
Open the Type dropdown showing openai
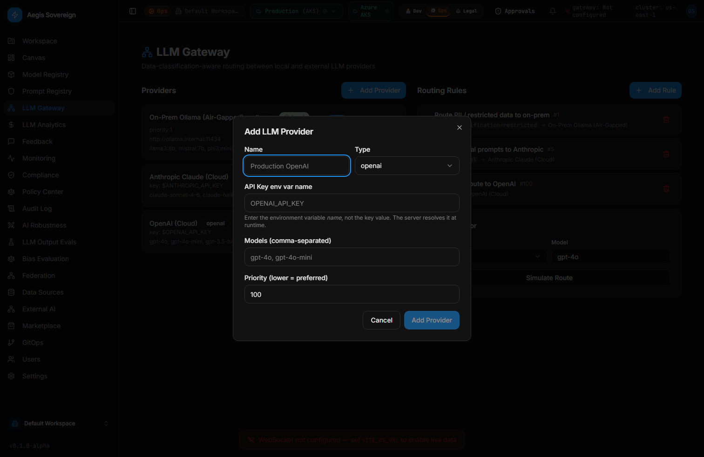(x=407, y=166)
